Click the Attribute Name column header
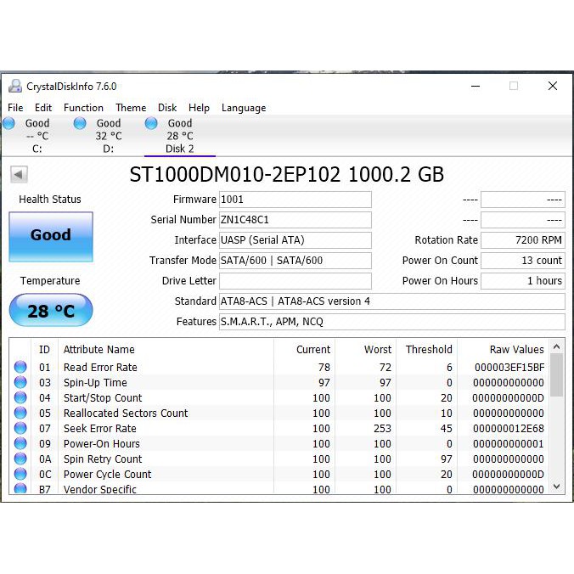Viewport: 574px width, 574px height. coord(98,349)
